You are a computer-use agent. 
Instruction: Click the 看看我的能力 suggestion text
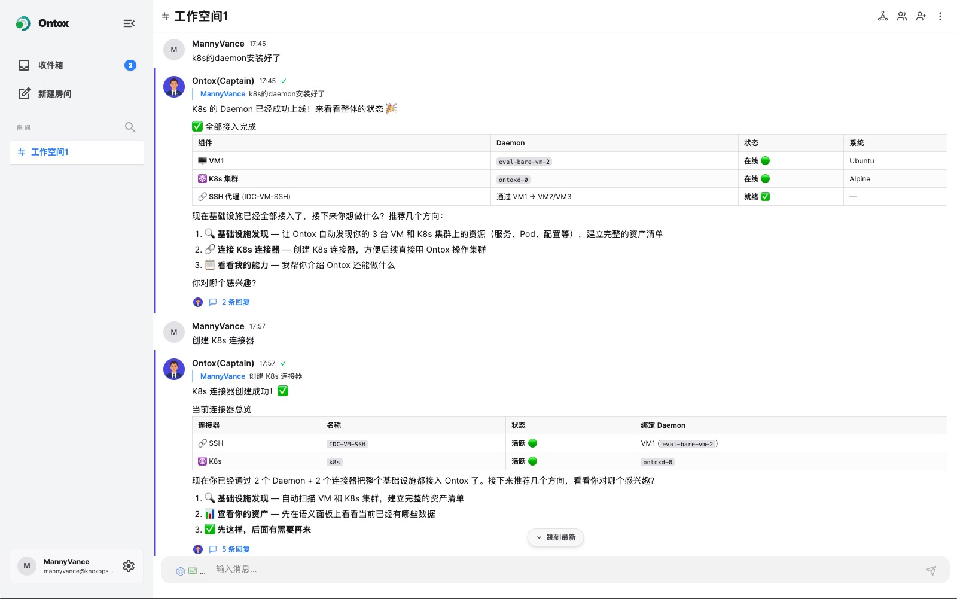[x=243, y=265]
